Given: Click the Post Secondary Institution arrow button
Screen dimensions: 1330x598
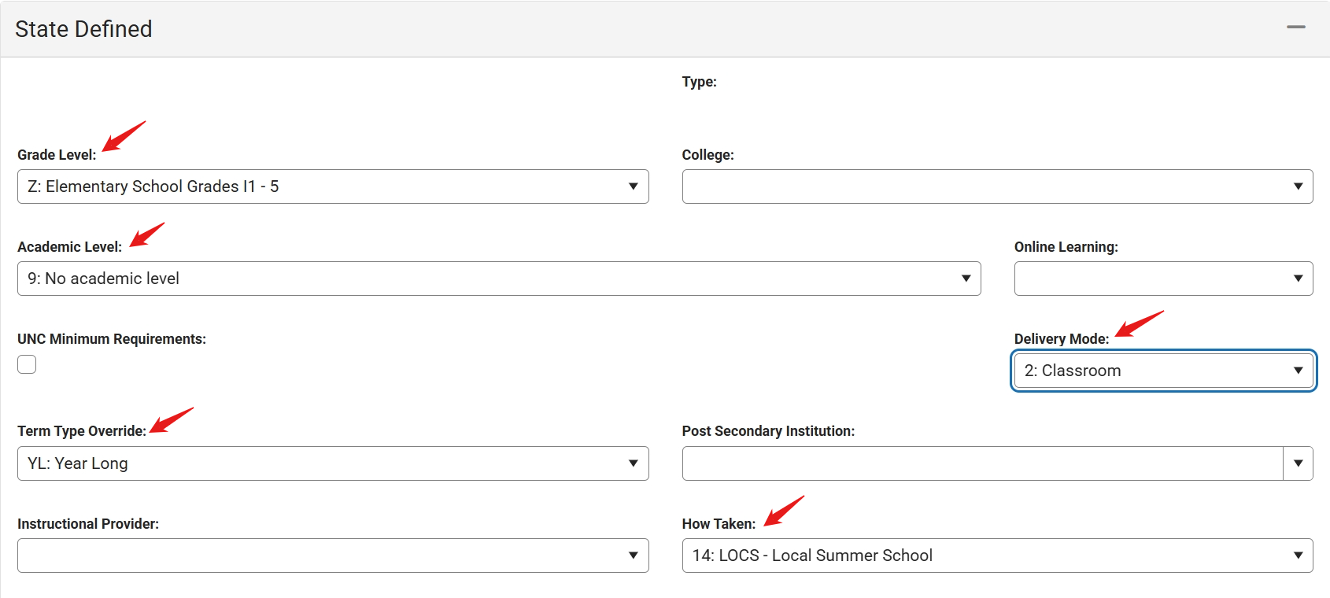Looking at the screenshot, I should click(x=1298, y=463).
